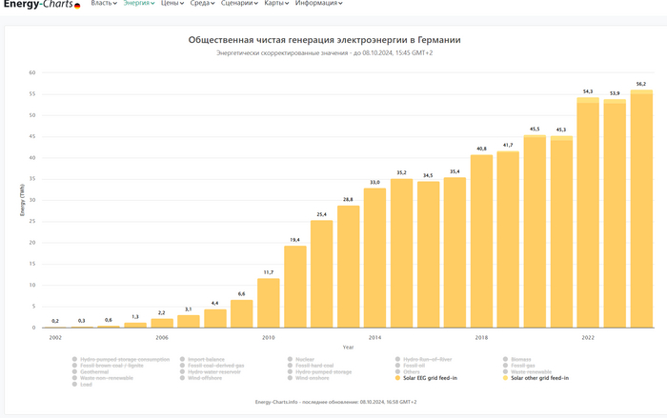667x418 pixels.
Task: Expand the Цены menu
Action: click(x=172, y=3)
